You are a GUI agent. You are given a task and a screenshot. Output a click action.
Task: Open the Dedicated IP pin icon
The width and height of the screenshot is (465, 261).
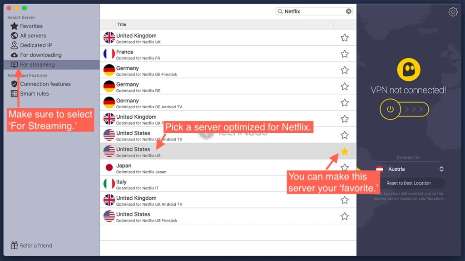tap(14, 45)
